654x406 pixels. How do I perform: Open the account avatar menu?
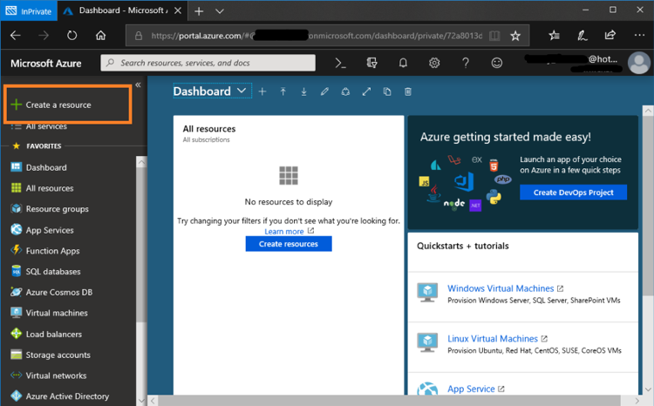tap(639, 63)
